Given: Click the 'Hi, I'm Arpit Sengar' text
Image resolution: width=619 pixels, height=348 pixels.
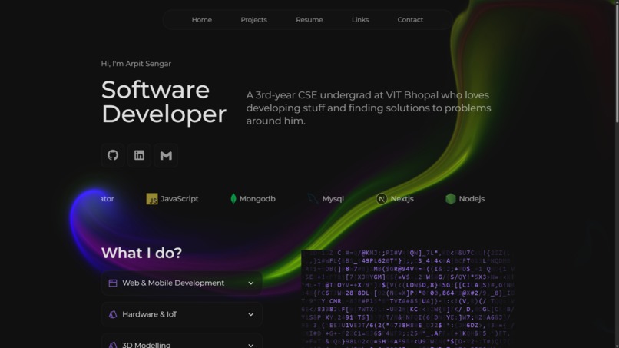Looking at the screenshot, I should 136,64.
